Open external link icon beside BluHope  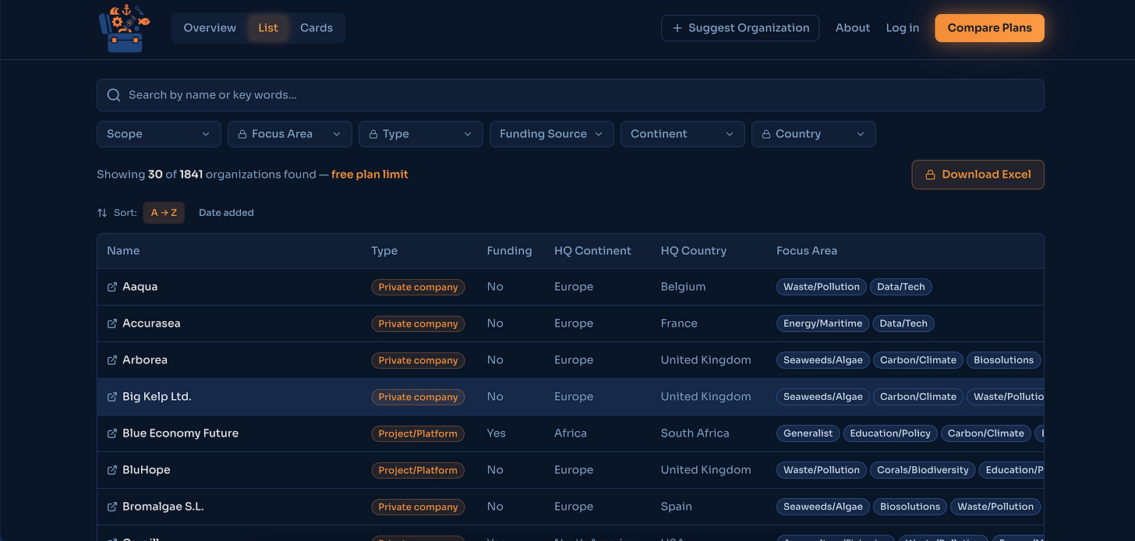click(111, 470)
